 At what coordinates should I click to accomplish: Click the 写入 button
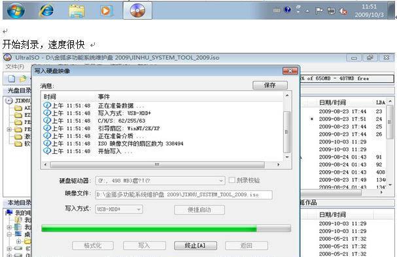coord(145,245)
